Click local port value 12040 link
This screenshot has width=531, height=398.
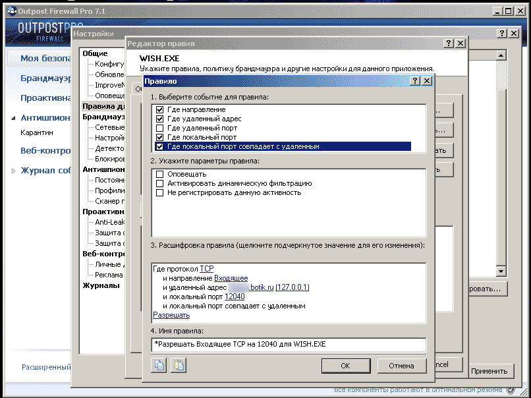click(x=235, y=297)
